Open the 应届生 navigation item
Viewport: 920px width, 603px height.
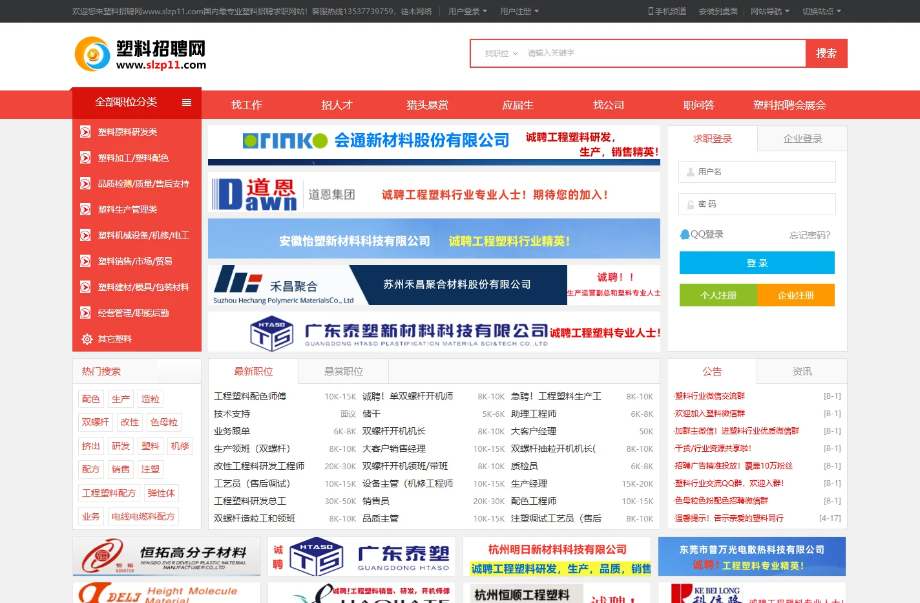pos(518,105)
